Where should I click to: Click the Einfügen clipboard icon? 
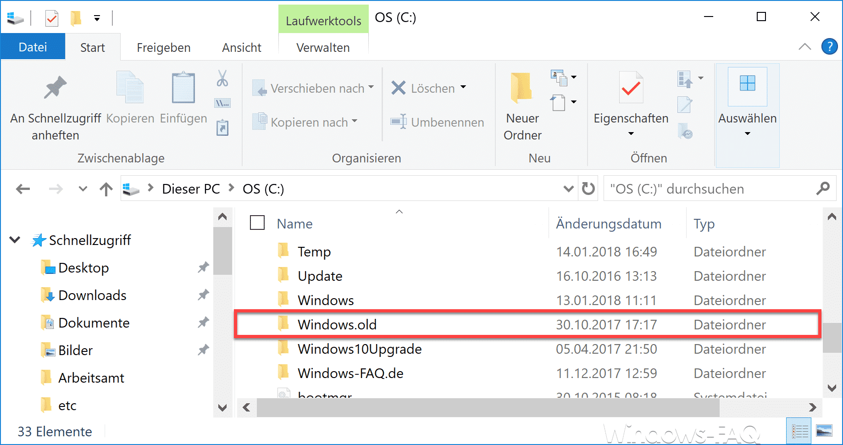point(183,87)
